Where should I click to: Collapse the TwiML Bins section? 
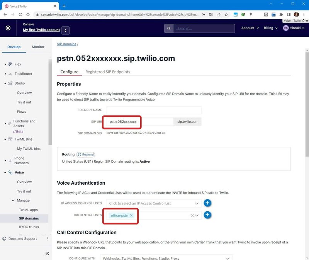pyautogui.click(x=5, y=139)
